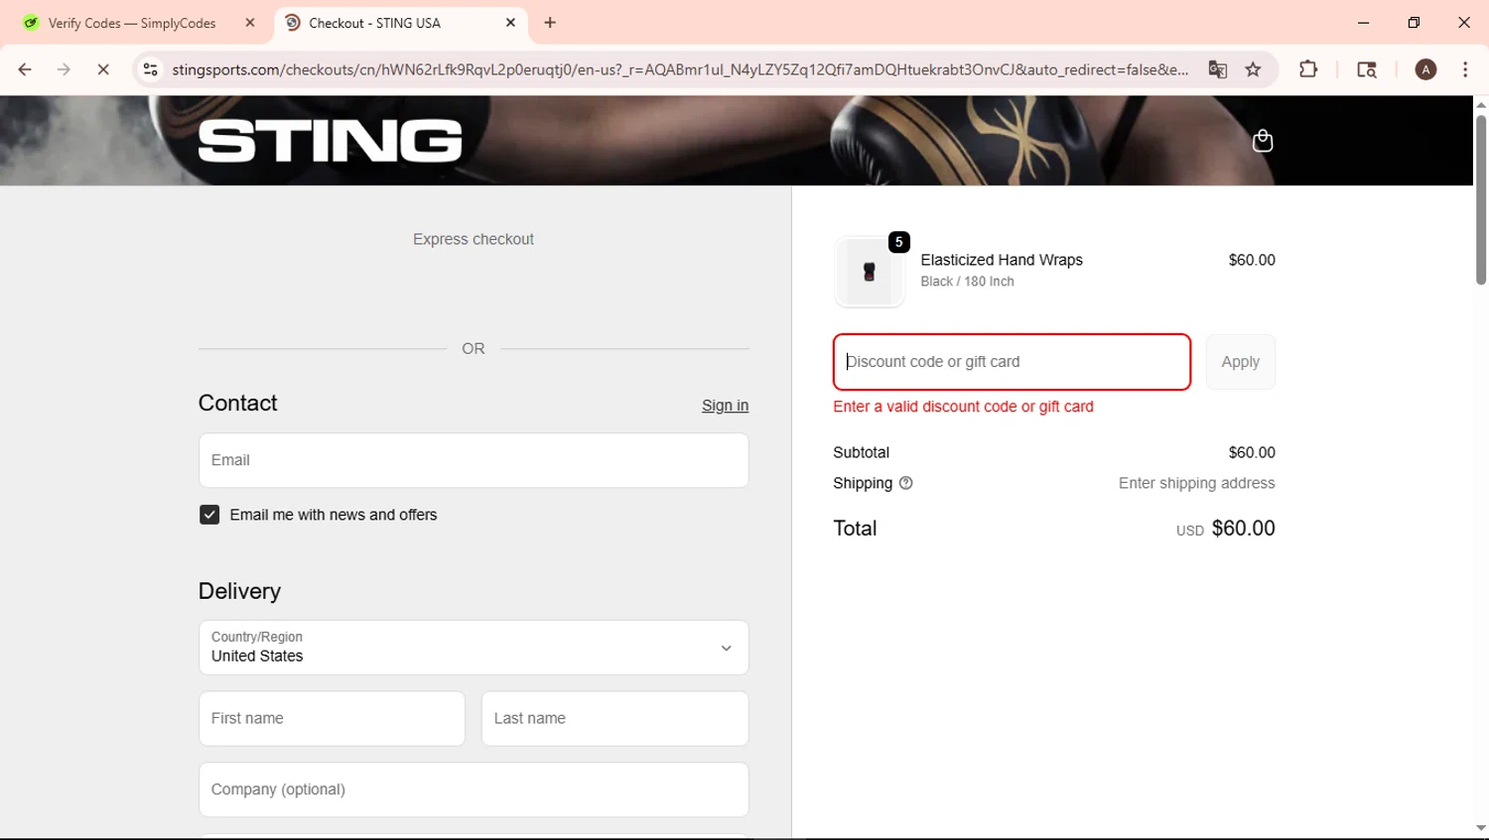The height and width of the screenshot is (840, 1489).
Task: Click the Elasticized Hand Wraps product thumbnail
Action: pyautogui.click(x=870, y=272)
